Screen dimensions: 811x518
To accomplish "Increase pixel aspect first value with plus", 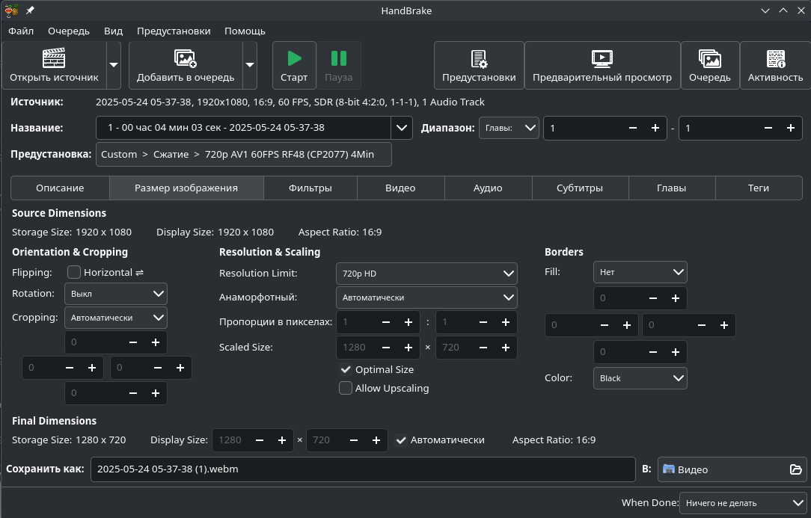I will 408,322.
